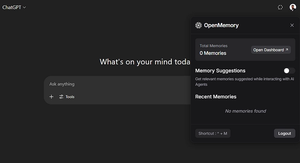
Task: Click the "Total Memories" label
Action: pos(213,46)
